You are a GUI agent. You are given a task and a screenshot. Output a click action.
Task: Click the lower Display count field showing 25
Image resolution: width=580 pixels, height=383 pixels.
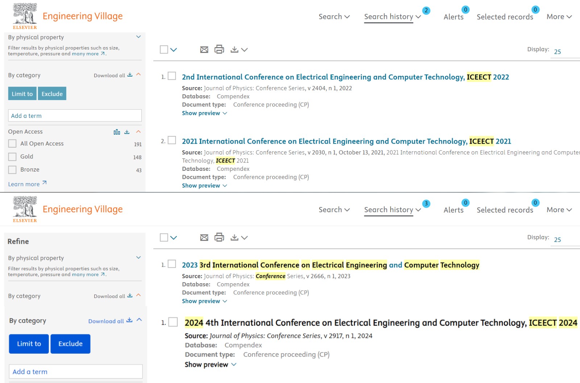(565, 239)
